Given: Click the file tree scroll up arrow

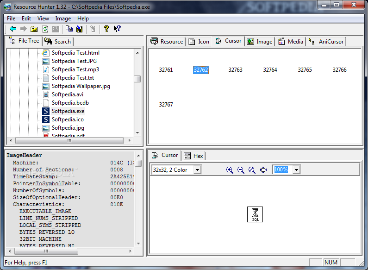Looking at the screenshot, I should [137, 53].
